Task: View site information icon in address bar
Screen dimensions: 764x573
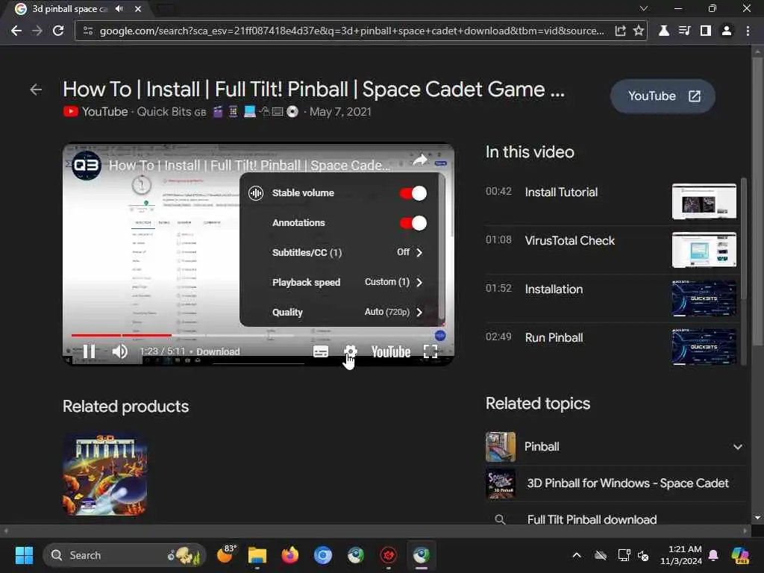Action: tap(88, 31)
